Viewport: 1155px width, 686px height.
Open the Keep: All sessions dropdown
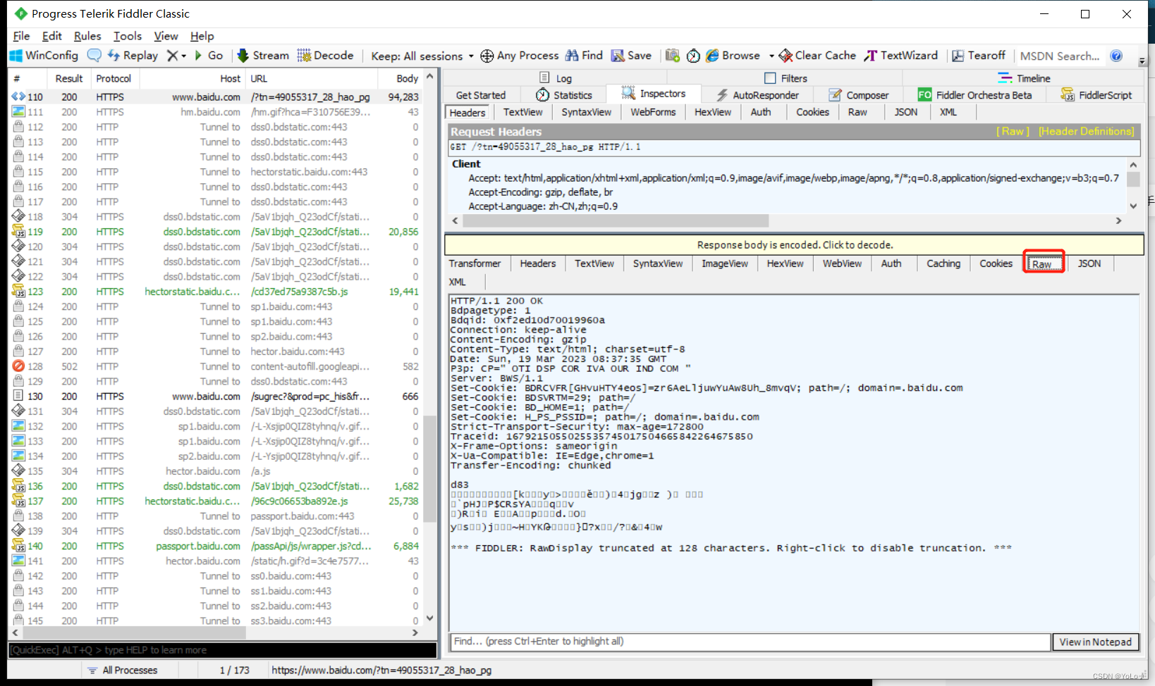(422, 56)
